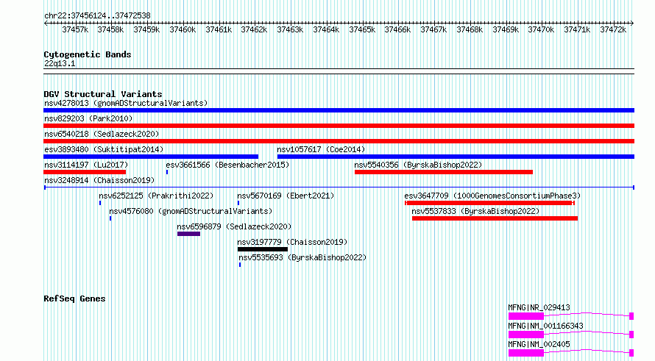
Task: Select the nsv829203 (Park2010) label
Action: (88, 118)
